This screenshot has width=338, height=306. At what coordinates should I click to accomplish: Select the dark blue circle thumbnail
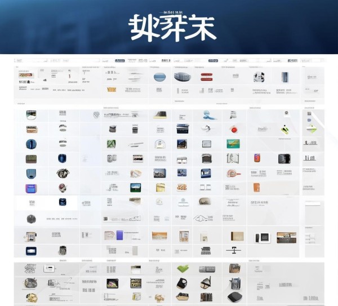pos(31,144)
